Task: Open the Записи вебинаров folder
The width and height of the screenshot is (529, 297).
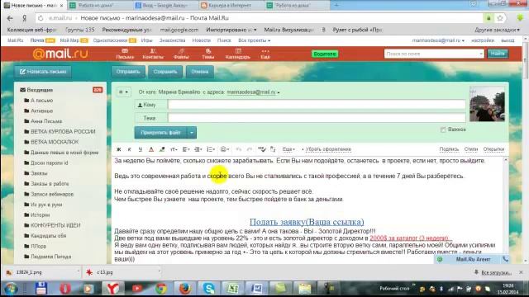Action: tap(52, 194)
